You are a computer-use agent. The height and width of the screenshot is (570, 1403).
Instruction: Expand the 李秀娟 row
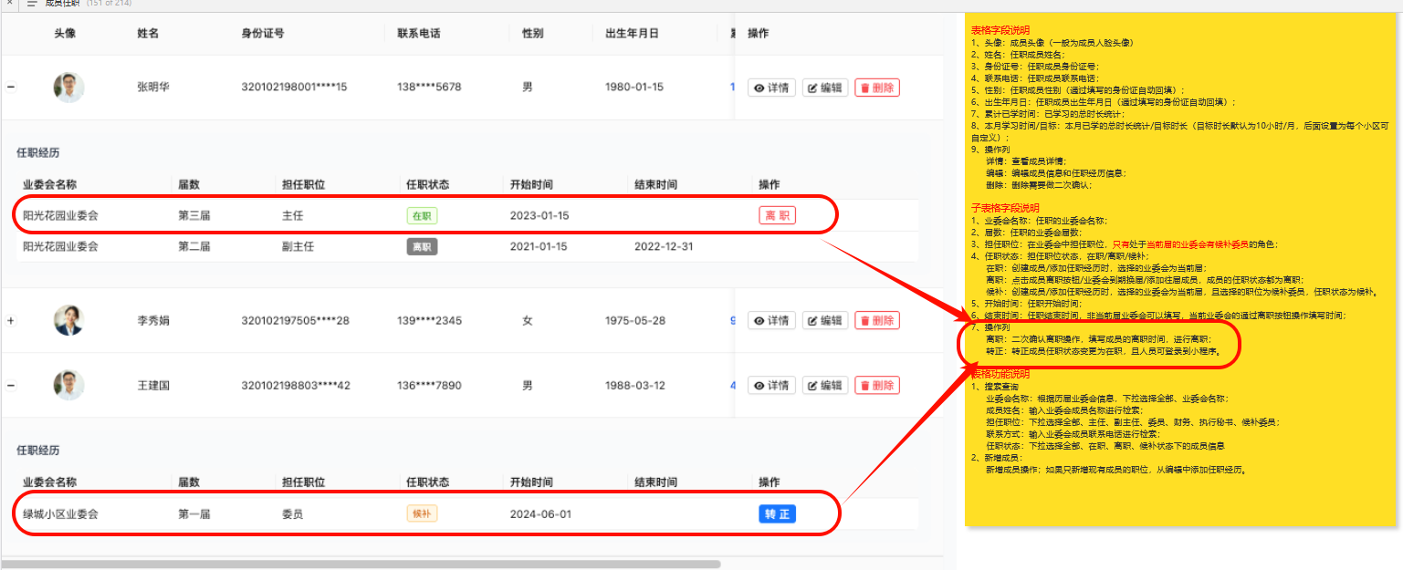[x=11, y=321]
